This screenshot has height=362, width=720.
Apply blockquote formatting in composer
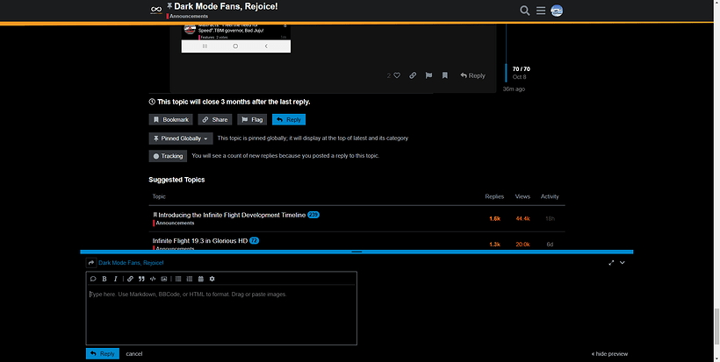[141, 279]
